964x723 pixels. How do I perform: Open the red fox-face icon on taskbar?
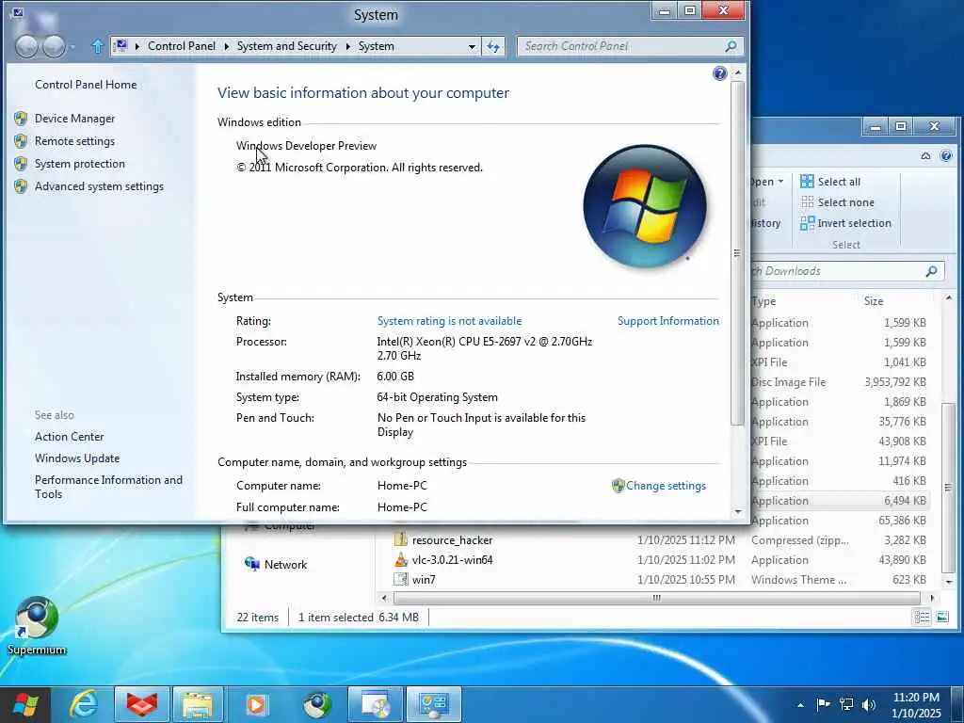142,704
